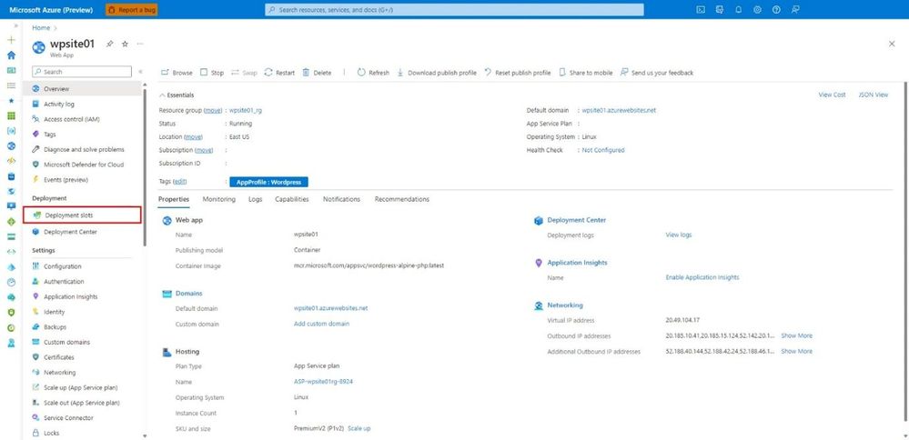909x440 pixels.
Task: Focus the global search resources box
Action: point(455,10)
